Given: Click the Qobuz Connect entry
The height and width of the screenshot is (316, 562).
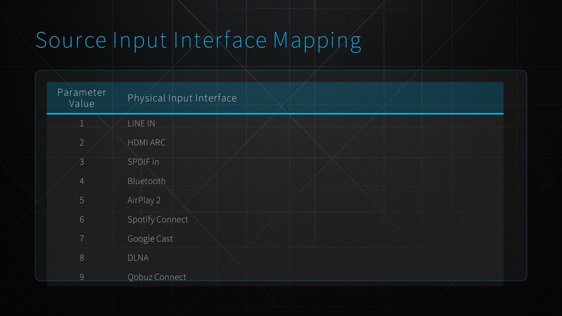Looking at the screenshot, I should pos(157,277).
